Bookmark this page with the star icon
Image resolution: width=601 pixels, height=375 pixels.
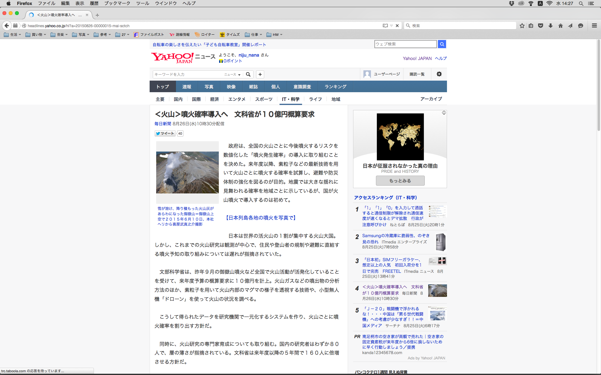(522, 26)
